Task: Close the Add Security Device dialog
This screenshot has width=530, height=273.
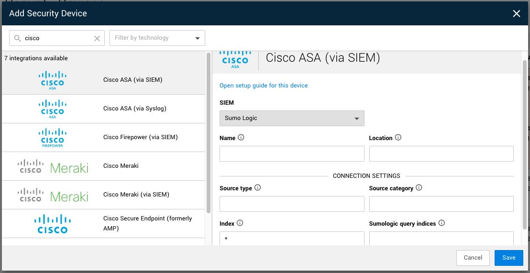Action: (517, 13)
